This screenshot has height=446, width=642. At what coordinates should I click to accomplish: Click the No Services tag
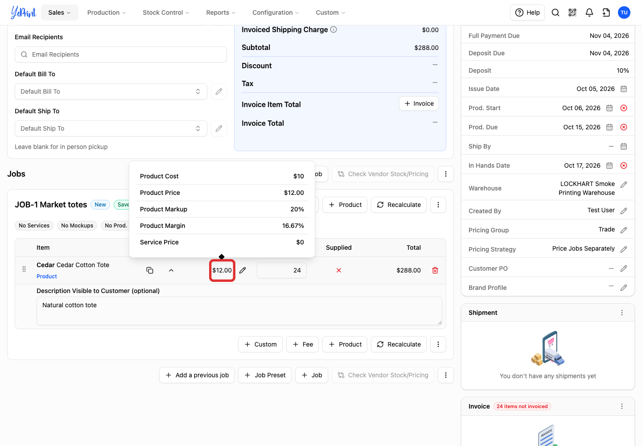pyautogui.click(x=34, y=226)
